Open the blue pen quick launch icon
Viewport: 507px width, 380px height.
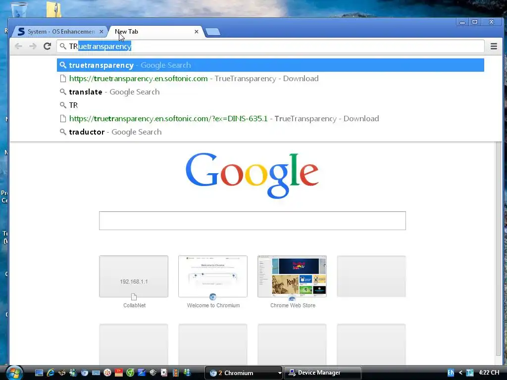tap(142, 373)
